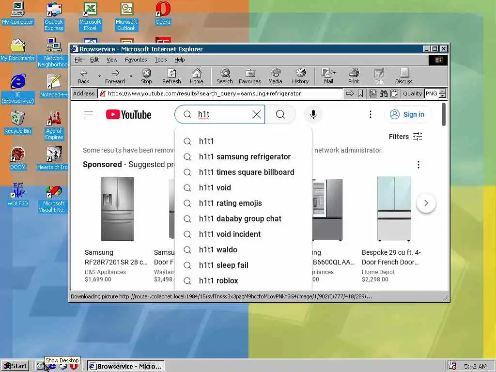Expand the Back button history arrow
Viewport: 496px width, 372px height.
tap(99, 76)
